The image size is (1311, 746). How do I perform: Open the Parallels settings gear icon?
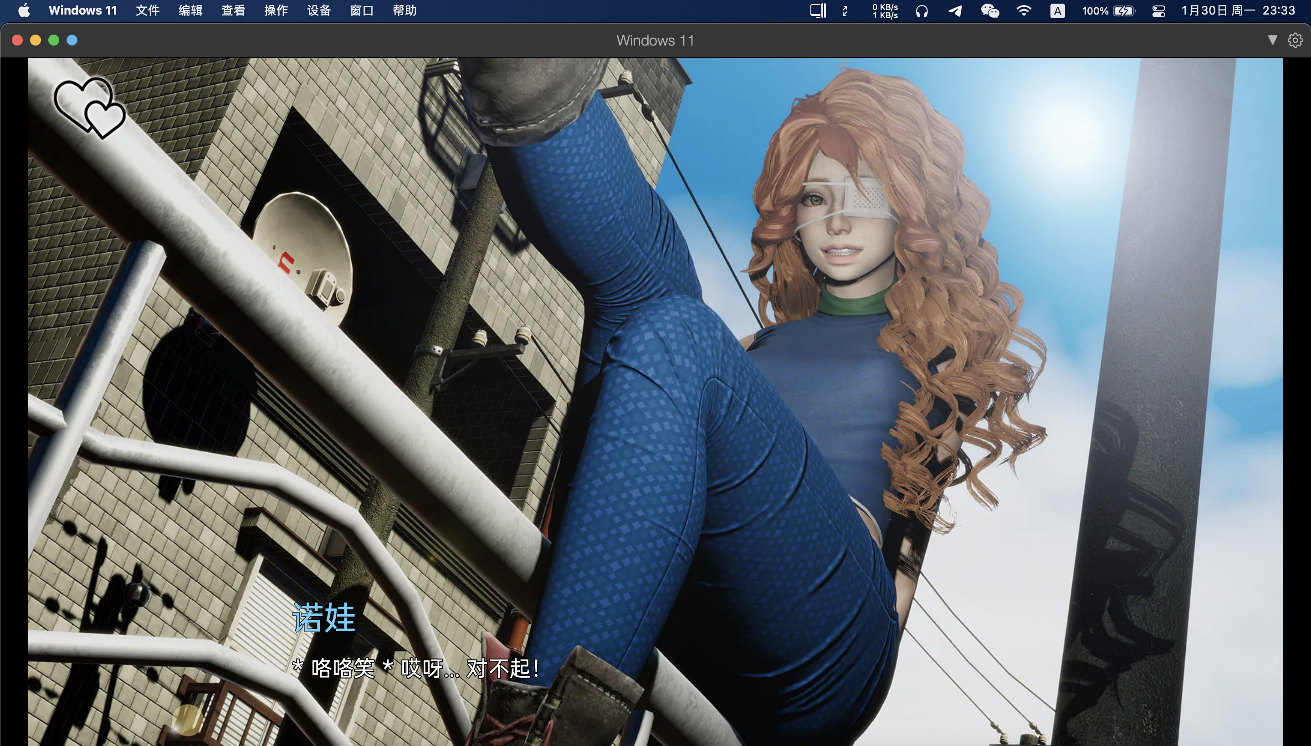1295,40
